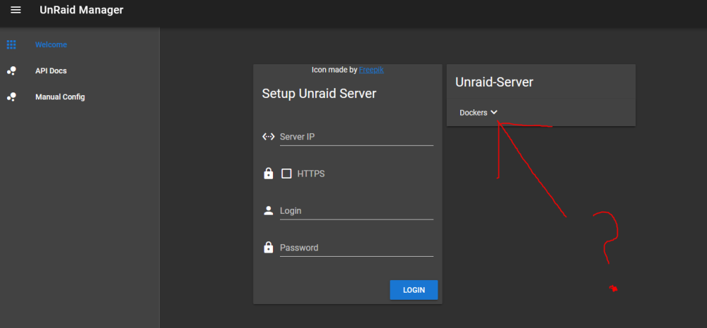Open API Docs menu item
Screen dimensions: 707x328
point(51,71)
